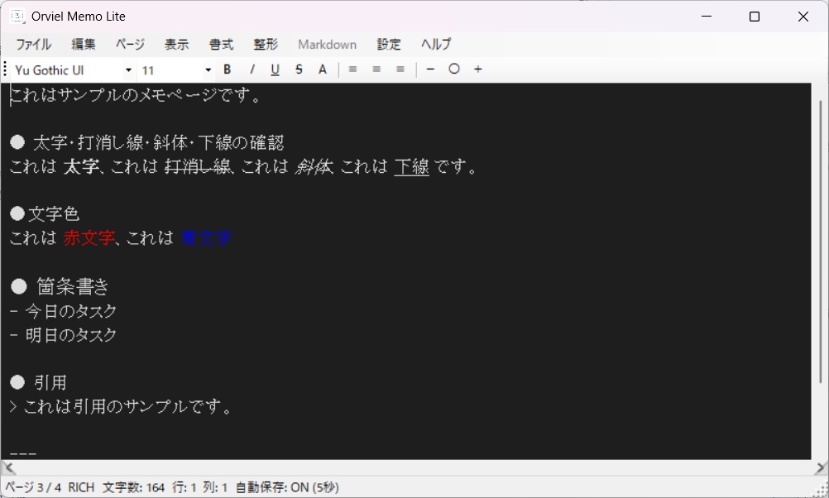Click the toolbar grip handle dots
This screenshot has height=498, width=829.
tap(5, 69)
